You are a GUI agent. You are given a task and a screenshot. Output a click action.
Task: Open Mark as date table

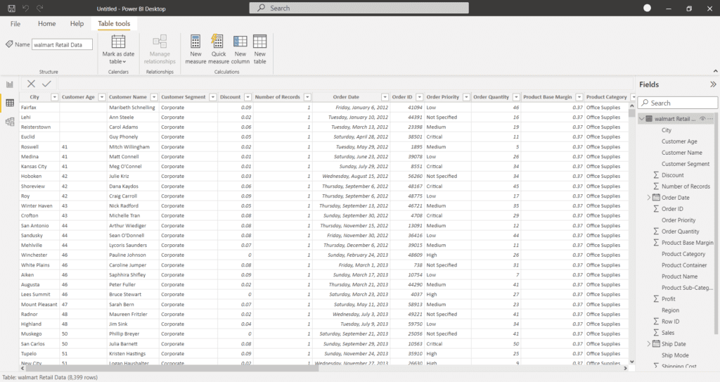point(118,49)
